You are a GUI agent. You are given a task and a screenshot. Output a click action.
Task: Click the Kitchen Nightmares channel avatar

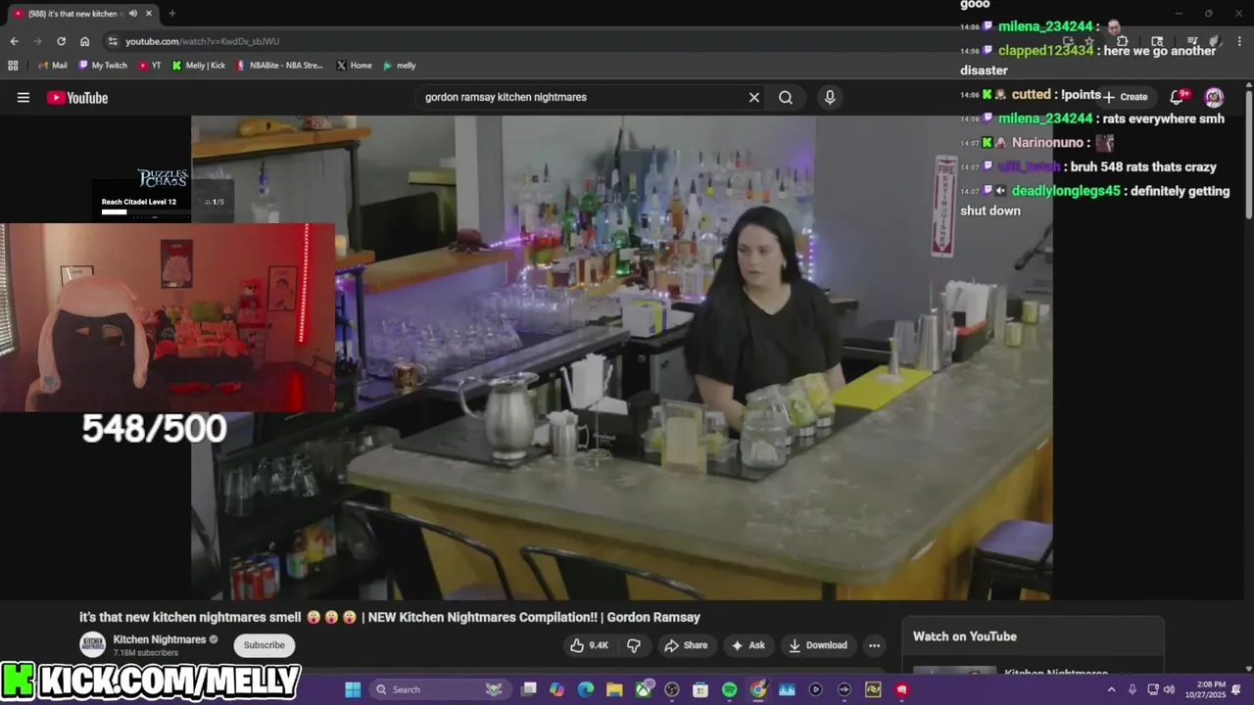(93, 645)
